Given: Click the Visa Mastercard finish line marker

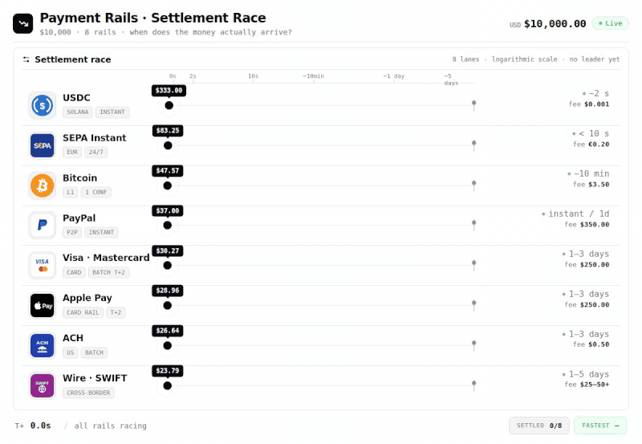Looking at the screenshot, I should 473,265.
